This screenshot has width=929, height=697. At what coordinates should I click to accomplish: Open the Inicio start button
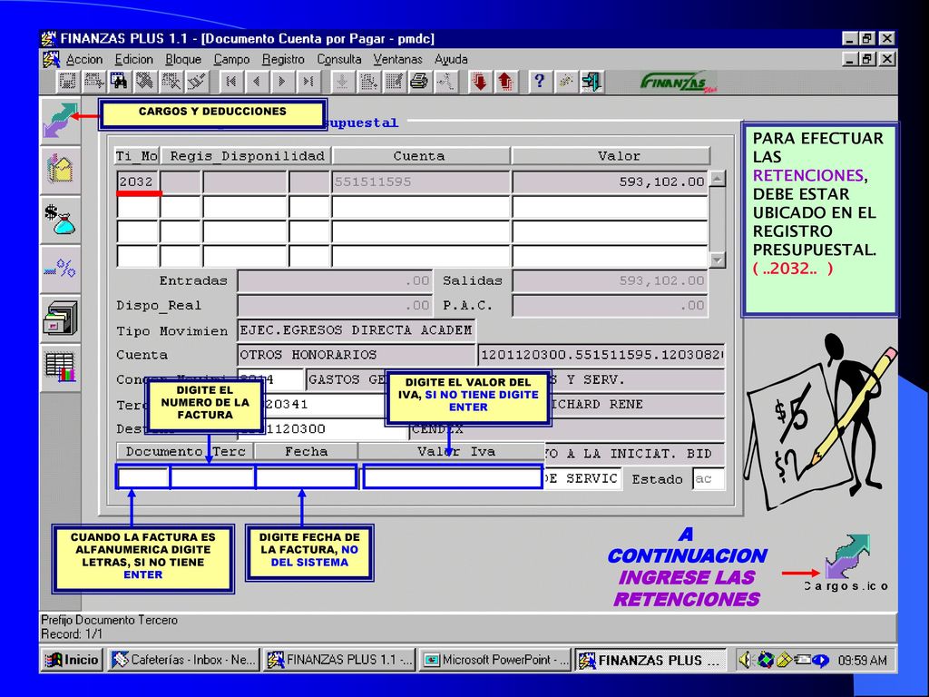(73, 660)
